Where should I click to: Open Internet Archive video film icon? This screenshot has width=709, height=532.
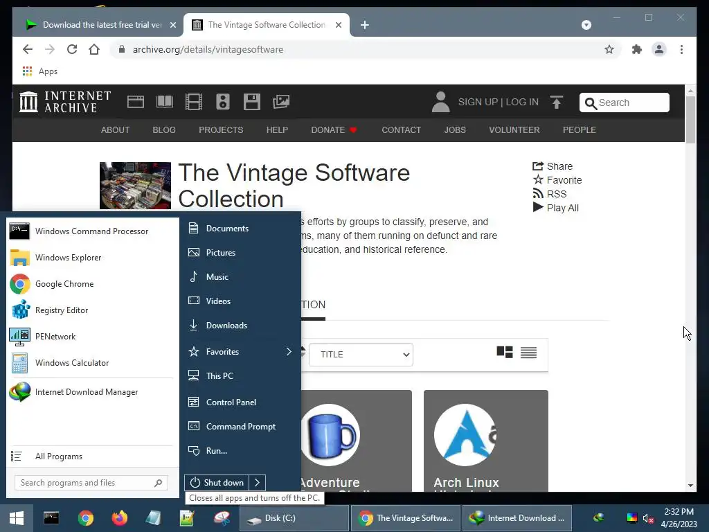tap(194, 102)
